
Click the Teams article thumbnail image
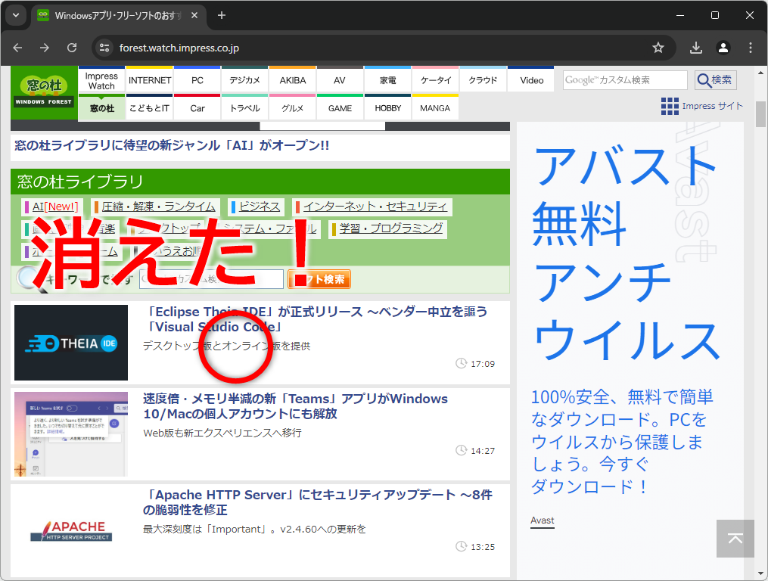[x=70, y=434]
